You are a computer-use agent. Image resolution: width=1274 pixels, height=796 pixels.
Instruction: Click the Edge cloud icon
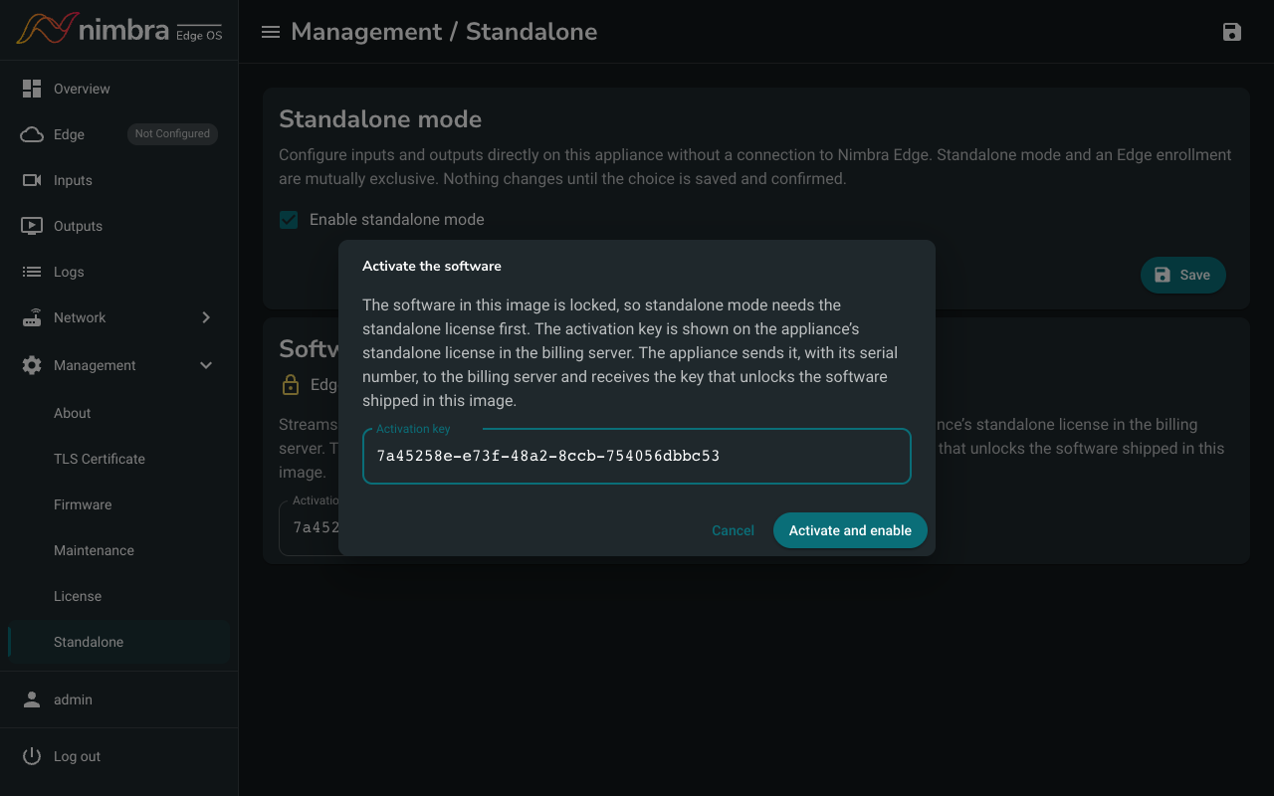(32, 134)
